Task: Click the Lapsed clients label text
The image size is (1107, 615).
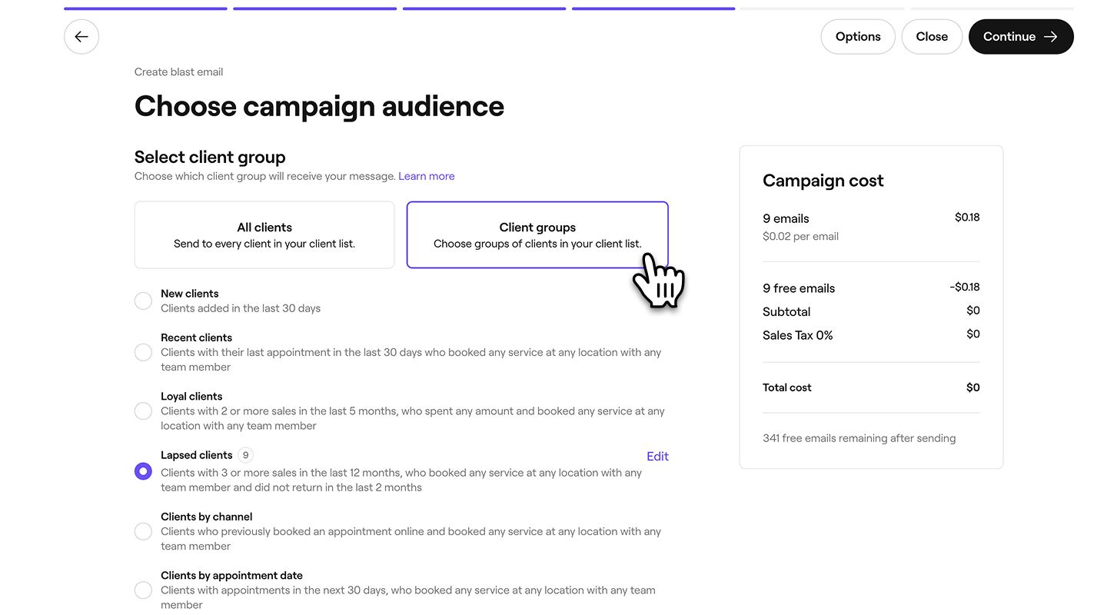Action: 197,455
